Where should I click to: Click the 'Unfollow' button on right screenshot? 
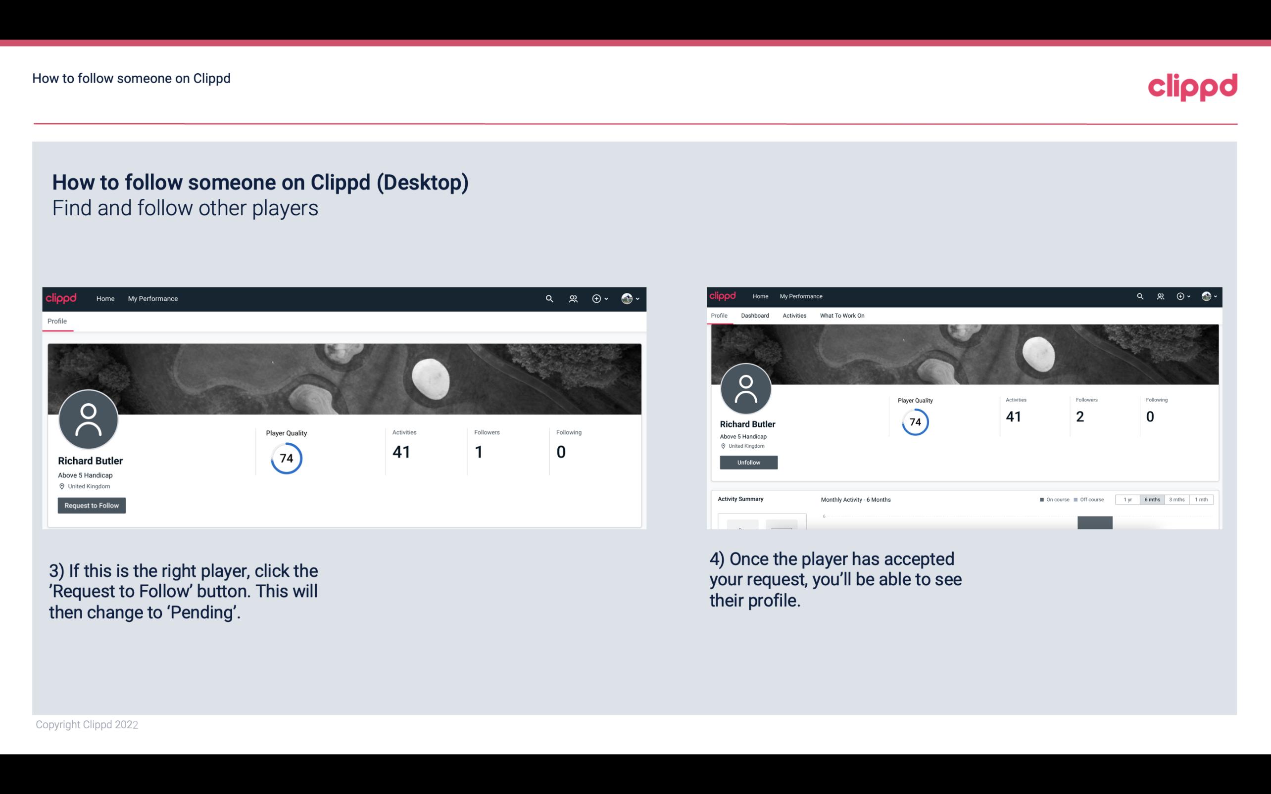click(748, 462)
